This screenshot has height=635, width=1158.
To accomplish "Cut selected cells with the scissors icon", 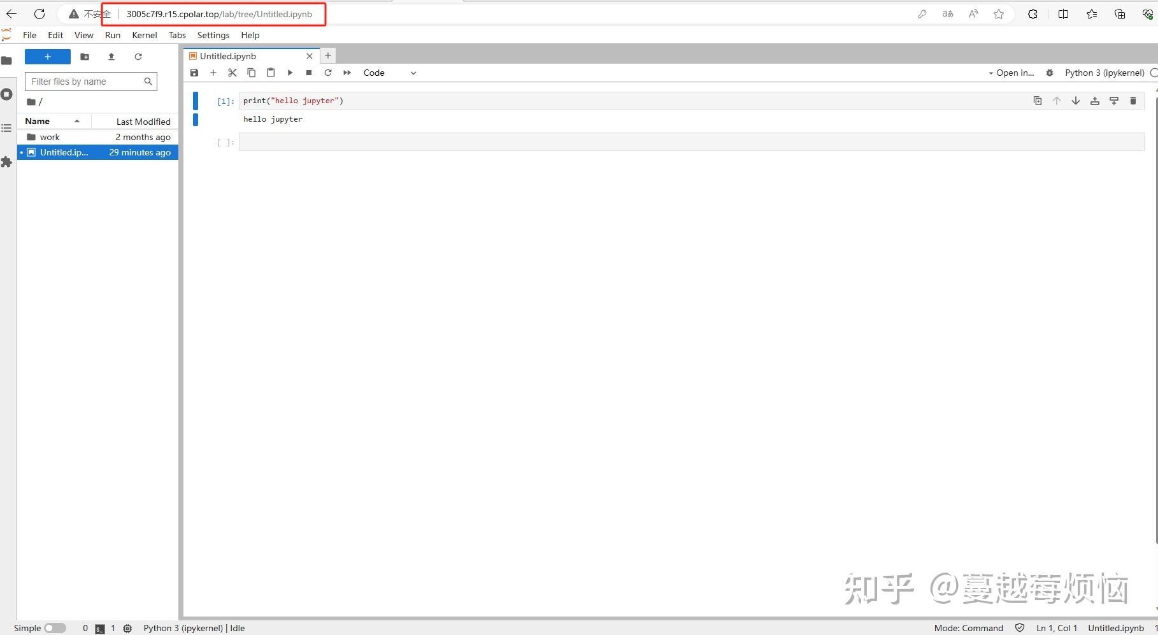I will coord(232,73).
